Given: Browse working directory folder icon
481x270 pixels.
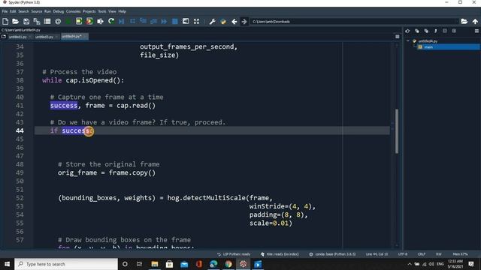Looking at the screenshot, I should [x=464, y=22].
